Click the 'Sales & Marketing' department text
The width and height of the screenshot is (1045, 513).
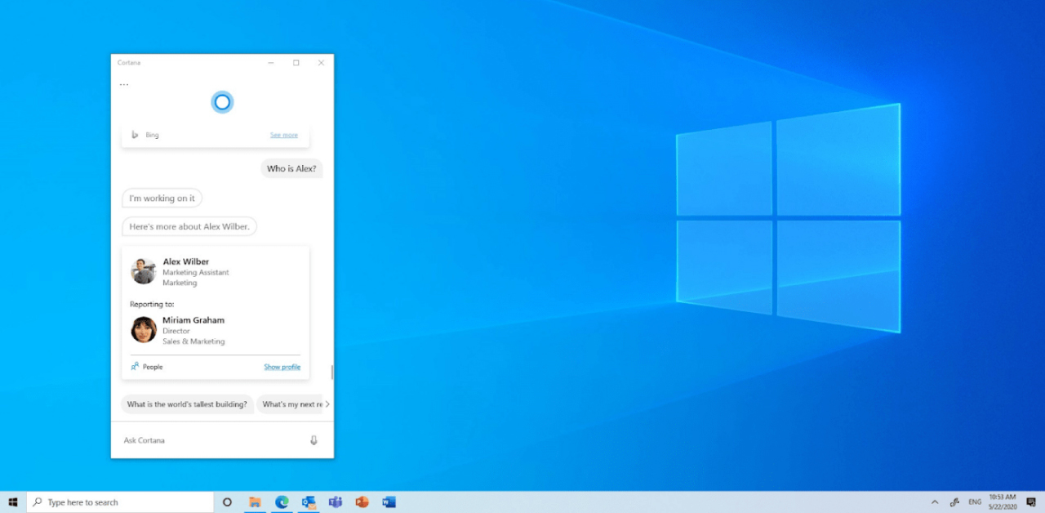pos(193,341)
